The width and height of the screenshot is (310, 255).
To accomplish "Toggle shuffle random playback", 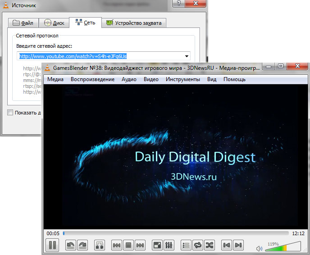I will [x=210, y=245].
